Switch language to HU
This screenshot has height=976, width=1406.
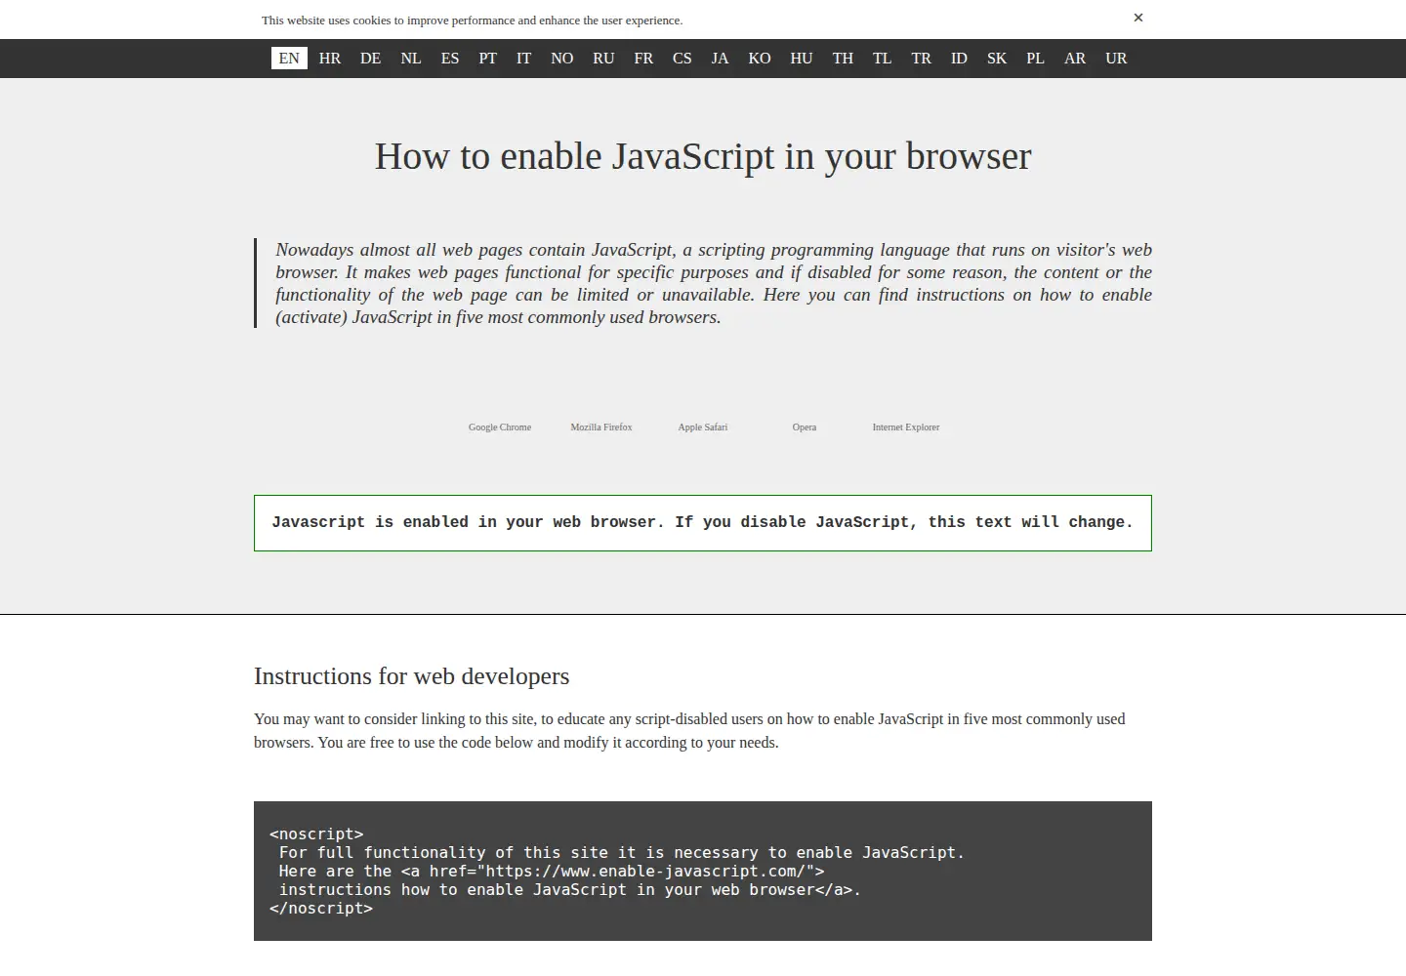(x=802, y=59)
